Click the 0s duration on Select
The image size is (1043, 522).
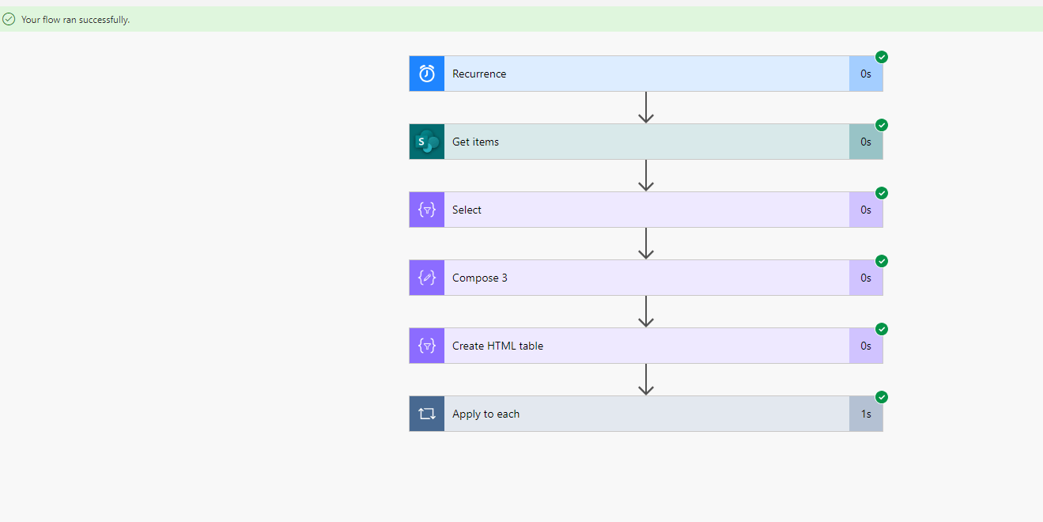(866, 210)
